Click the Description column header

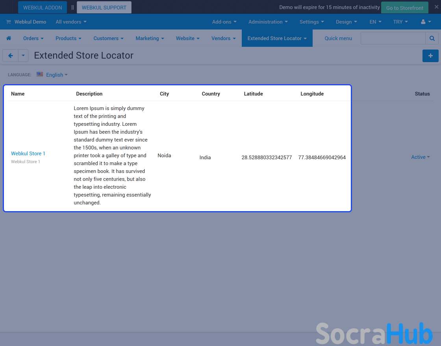pyautogui.click(x=89, y=94)
